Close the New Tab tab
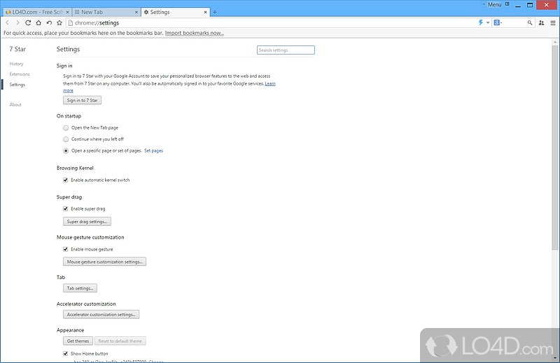This screenshot has width=560, height=363. 136,12
